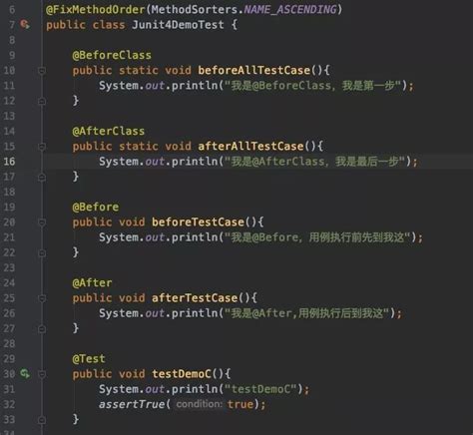The height and width of the screenshot is (435, 473).
Task: Click the fold end marker at line 27
Action: click(x=42, y=328)
